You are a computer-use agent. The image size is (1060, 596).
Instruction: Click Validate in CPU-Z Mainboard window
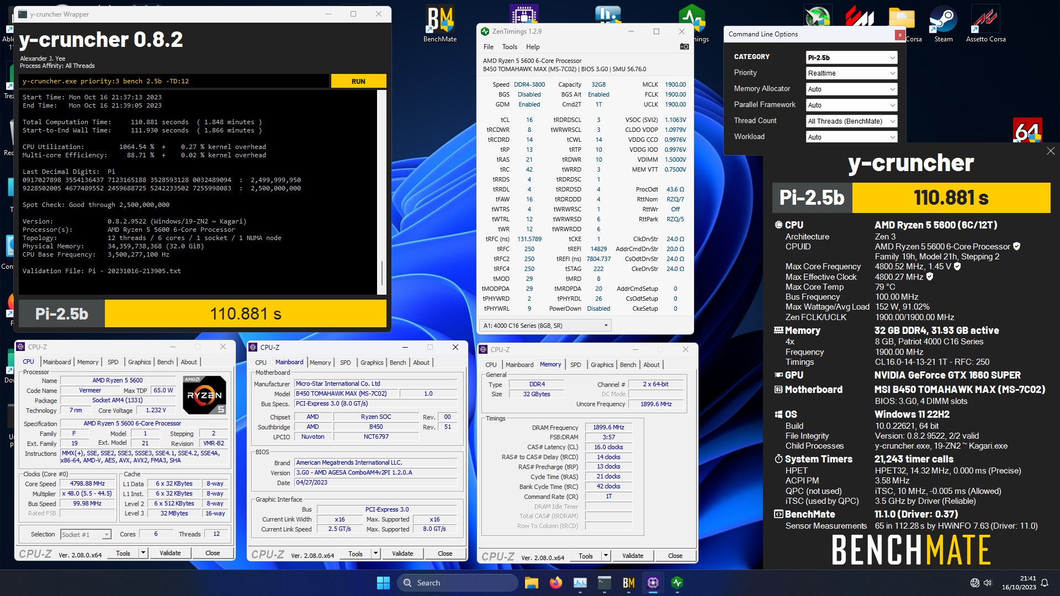pos(402,554)
